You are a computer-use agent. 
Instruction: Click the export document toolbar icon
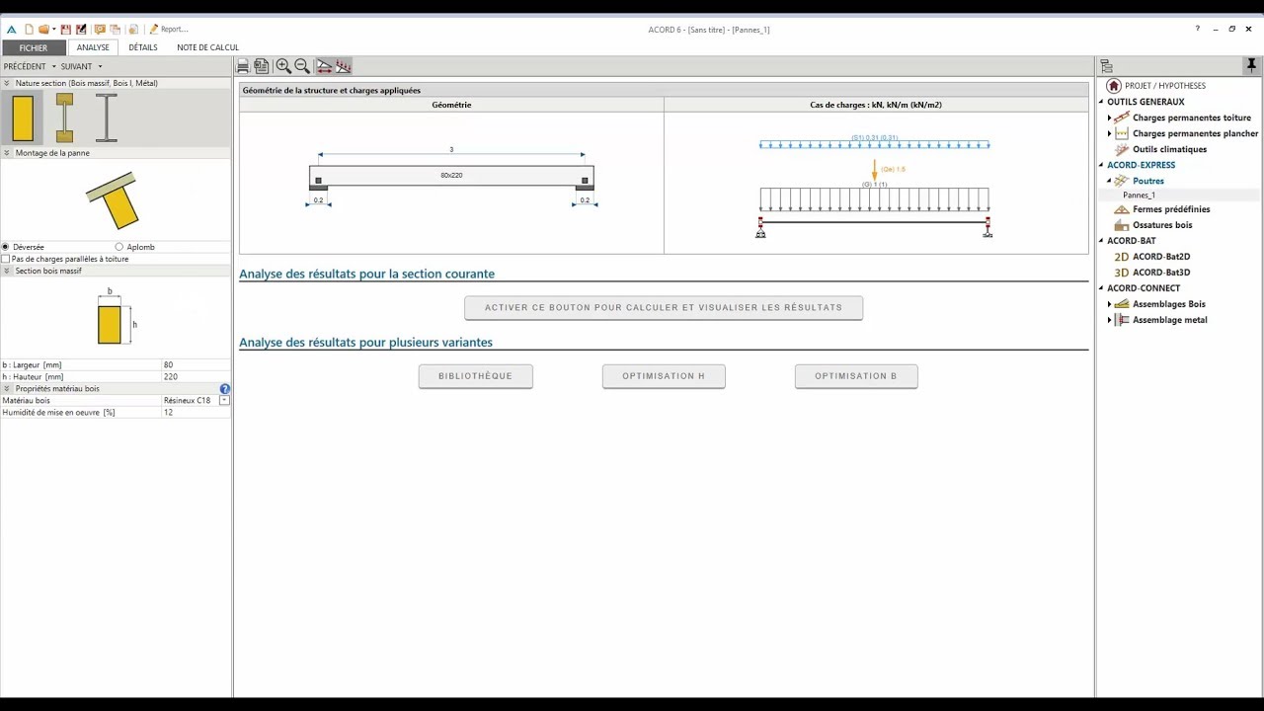tap(262, 66)
